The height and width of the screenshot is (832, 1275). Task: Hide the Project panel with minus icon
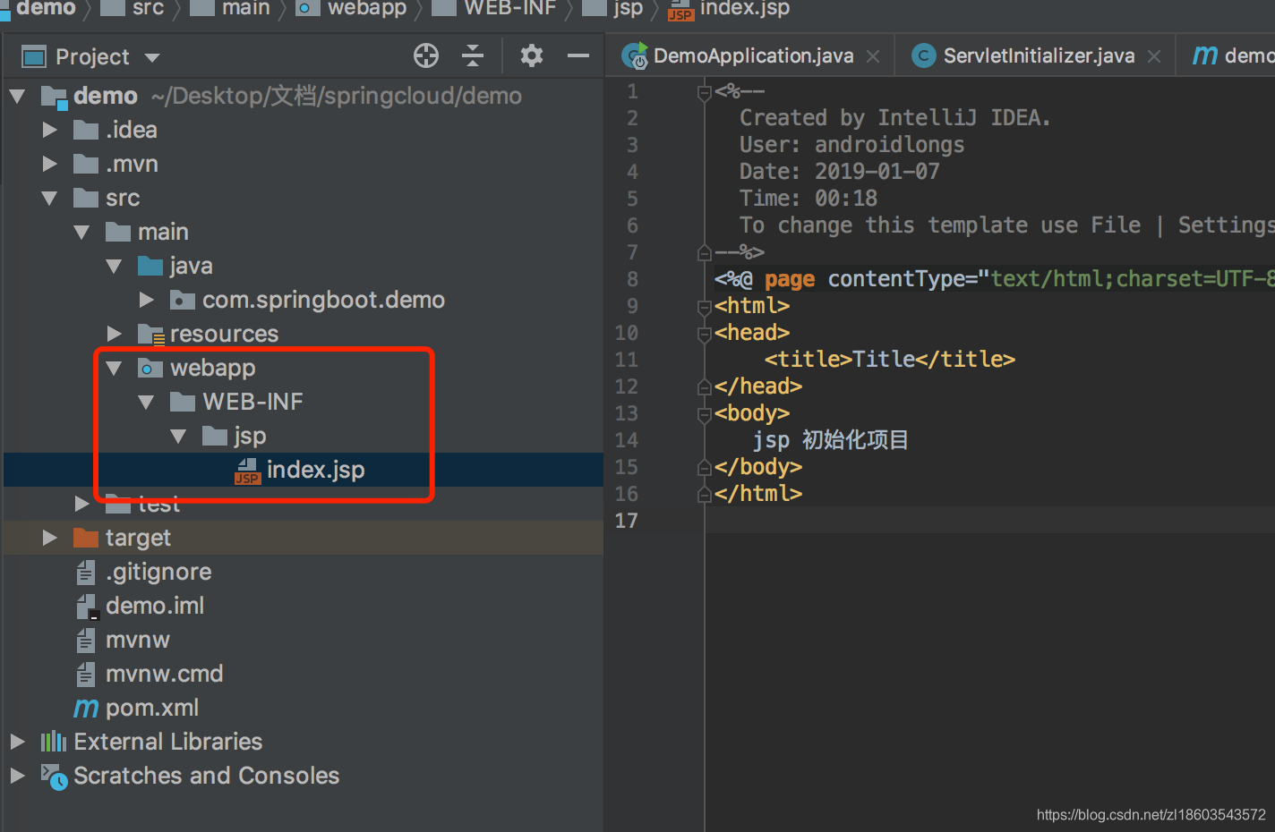click(x=578, y=55)
